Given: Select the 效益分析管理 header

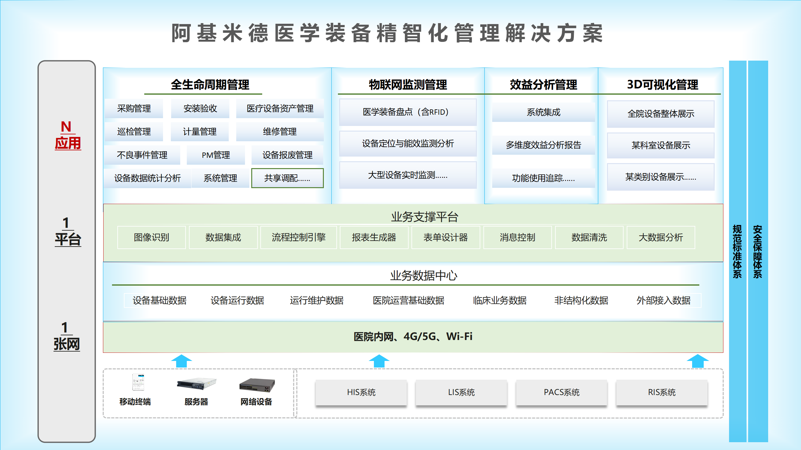Looking at the screenshot, I should tap(543, 84).
